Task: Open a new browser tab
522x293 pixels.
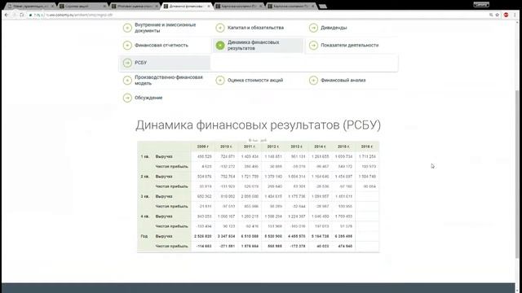Action: pos(322,6)
